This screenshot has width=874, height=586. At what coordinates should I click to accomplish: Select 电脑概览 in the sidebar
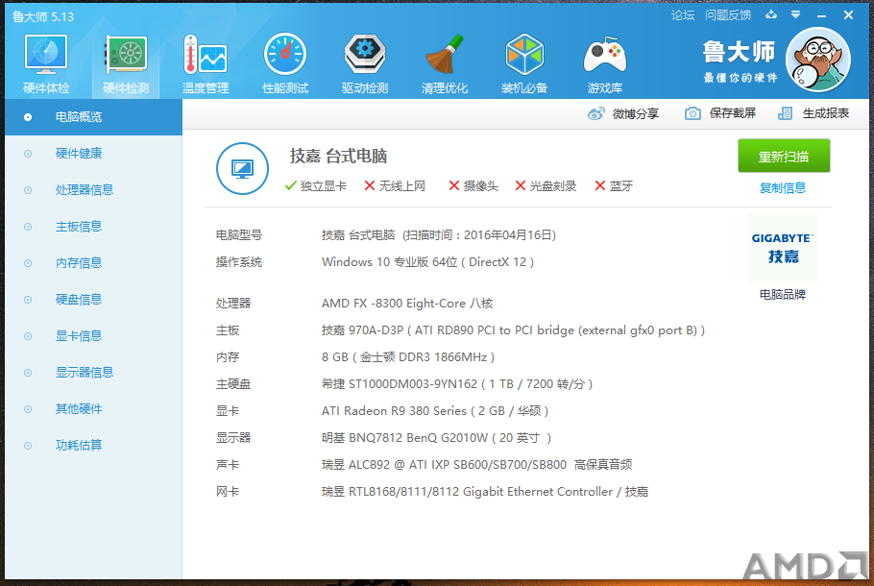tap(94, 117)
